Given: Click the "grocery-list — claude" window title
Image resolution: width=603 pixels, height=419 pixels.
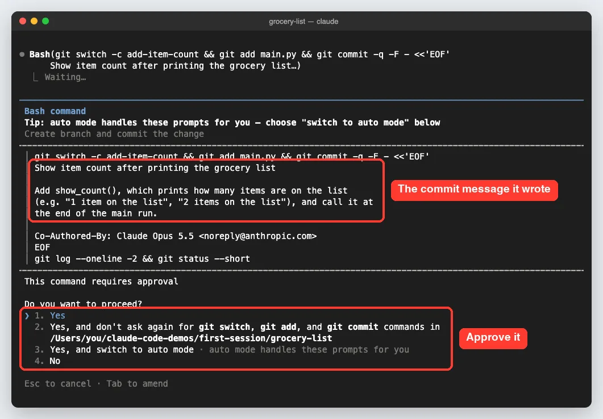Looking at the screenshot, I should [303, 22].
